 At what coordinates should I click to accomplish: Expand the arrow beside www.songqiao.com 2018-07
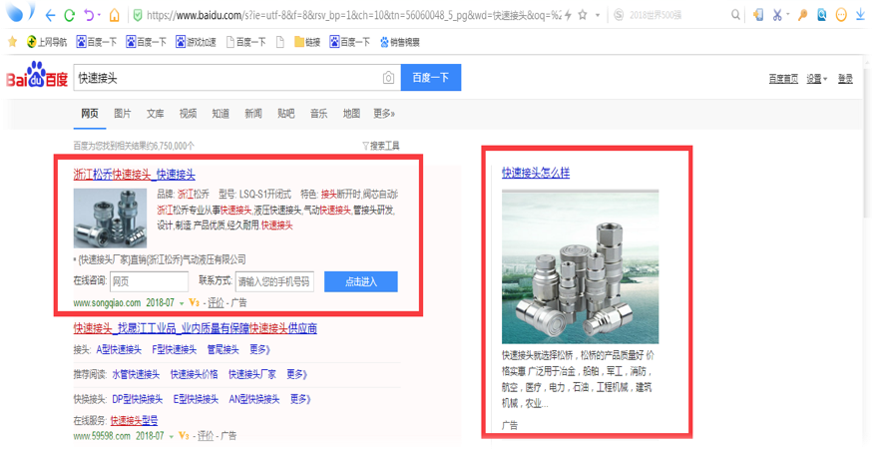click(182, 303)
